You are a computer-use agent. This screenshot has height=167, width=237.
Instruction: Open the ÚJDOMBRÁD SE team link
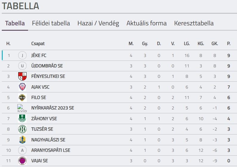[x=47, y=66]
